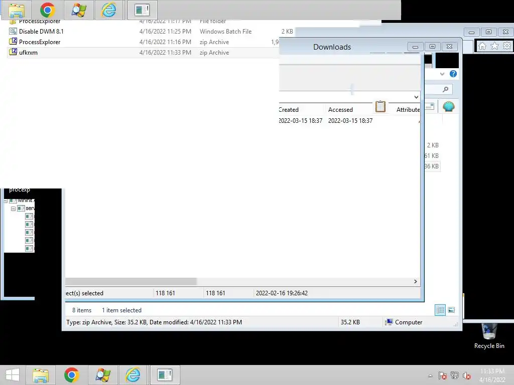Click Chrome icon in the ghost top taskbar
The image size is (514, 385).
(x=48, y=10)
